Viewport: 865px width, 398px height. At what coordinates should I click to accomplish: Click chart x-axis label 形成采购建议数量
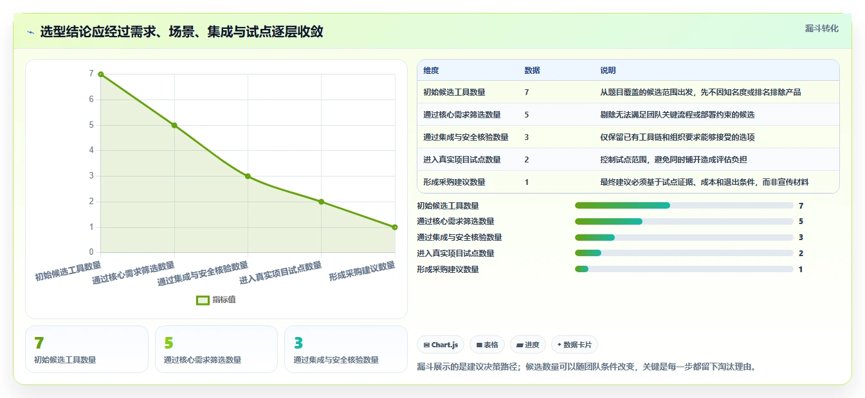[x=362, y=271]
